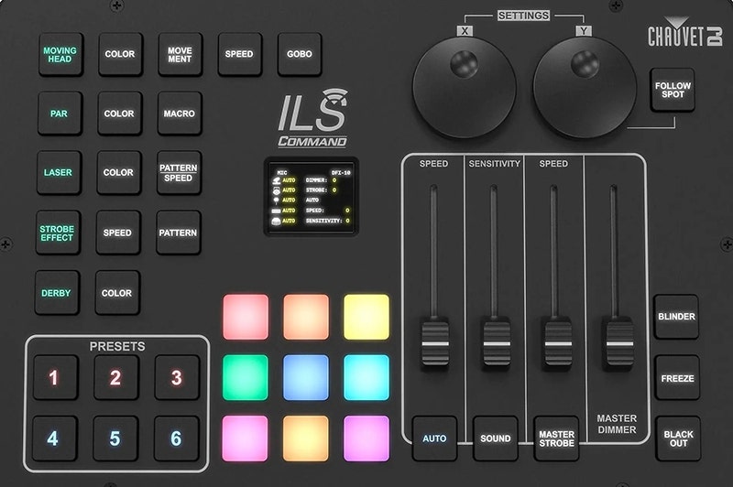Pick the green color pad
The height and width of the screenshot is (487, 733).
pyautogui.click(x=246, y=377)
